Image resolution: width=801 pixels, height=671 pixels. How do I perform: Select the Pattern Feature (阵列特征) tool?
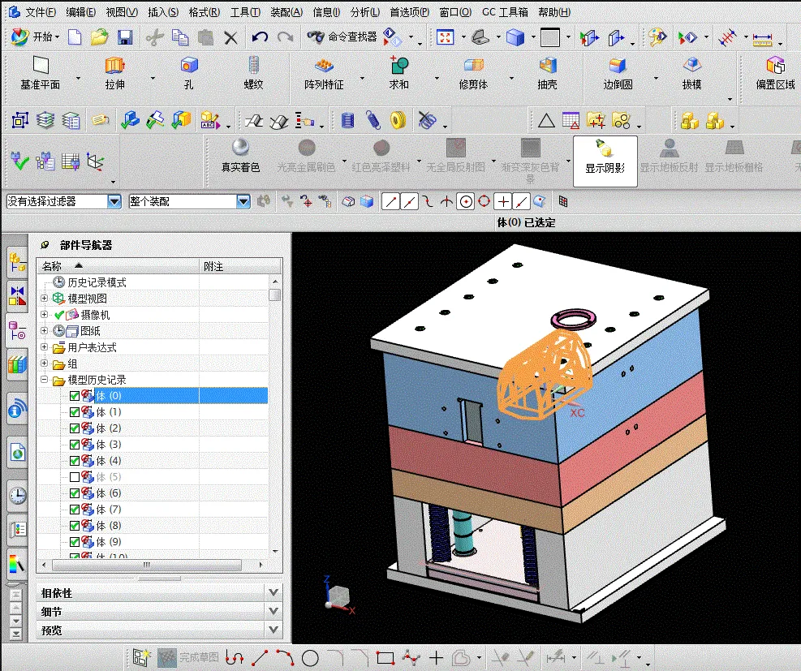[324, 73]
